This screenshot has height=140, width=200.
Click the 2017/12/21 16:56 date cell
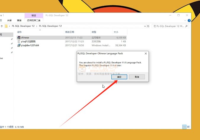pyautogui.click(x=74, y=45)
